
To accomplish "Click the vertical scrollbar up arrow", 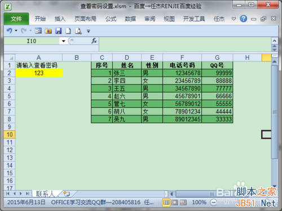I will (275, 61).
